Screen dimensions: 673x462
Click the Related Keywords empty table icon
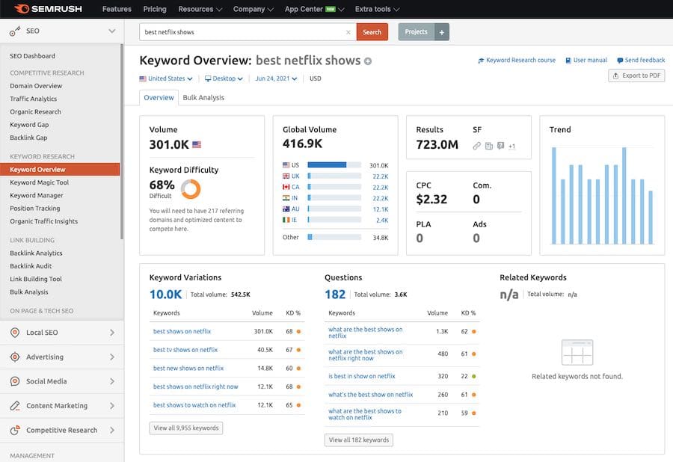tap(577, 352)
